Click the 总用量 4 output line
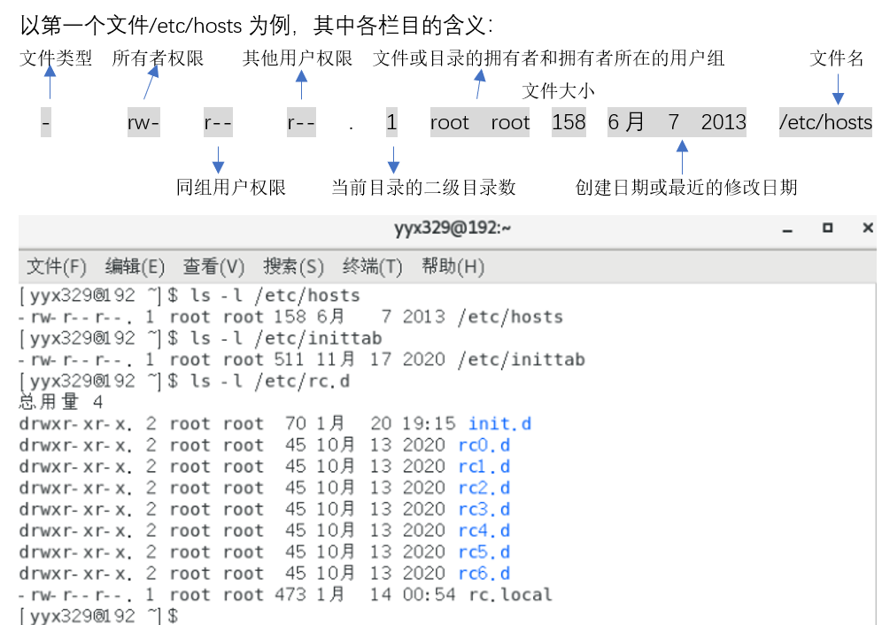Image resolution: width=882 pixels, height=625 pixels. pos(61,402)
